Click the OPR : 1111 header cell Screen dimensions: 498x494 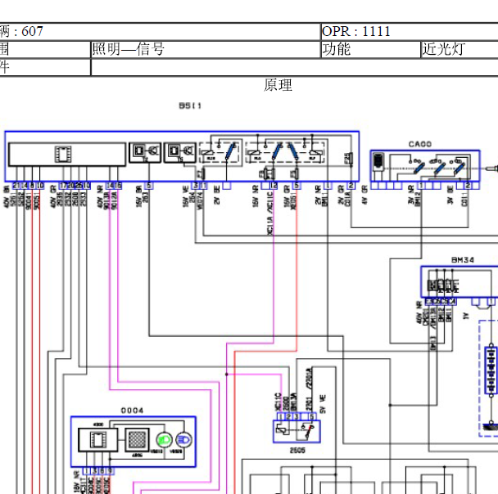coord(410,31)
